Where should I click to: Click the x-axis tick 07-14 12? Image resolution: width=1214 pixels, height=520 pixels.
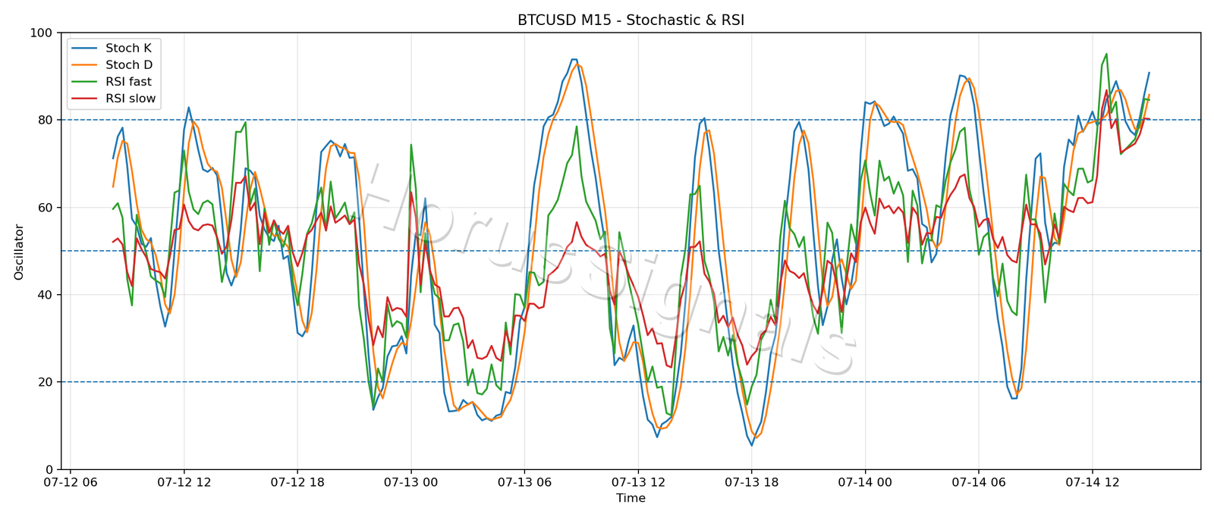1092,483
